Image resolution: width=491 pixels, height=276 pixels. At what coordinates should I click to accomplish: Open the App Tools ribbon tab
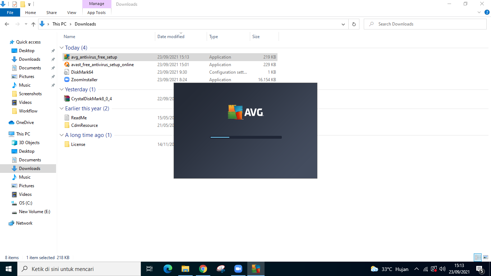tap(96, 12)
